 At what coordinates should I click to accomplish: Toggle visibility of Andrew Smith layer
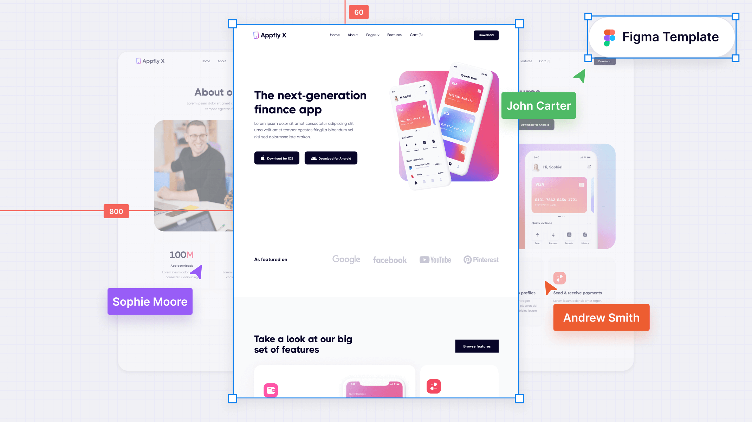pyautogui.click(x=601, y=317)
